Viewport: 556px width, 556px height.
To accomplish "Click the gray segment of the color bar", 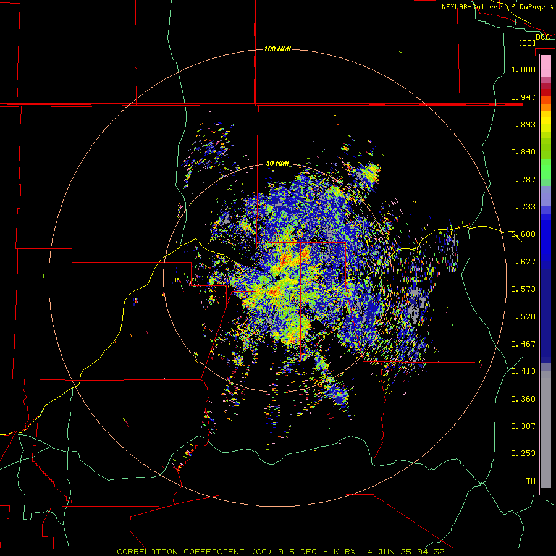I will tap(545, 429).
